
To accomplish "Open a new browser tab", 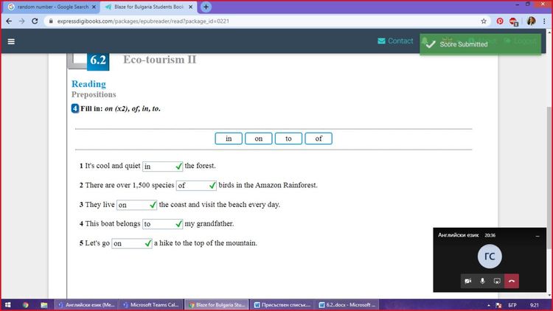I will coord(206,7).
